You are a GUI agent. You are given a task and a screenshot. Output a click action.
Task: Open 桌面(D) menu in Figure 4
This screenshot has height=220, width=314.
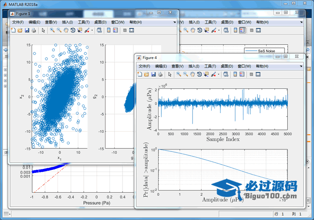pos(227,66)
